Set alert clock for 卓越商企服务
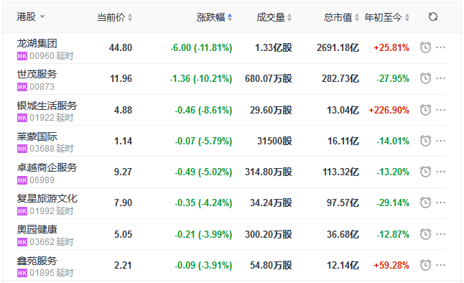The width and height of the screenshot is (464, 283). click(425, 172)
